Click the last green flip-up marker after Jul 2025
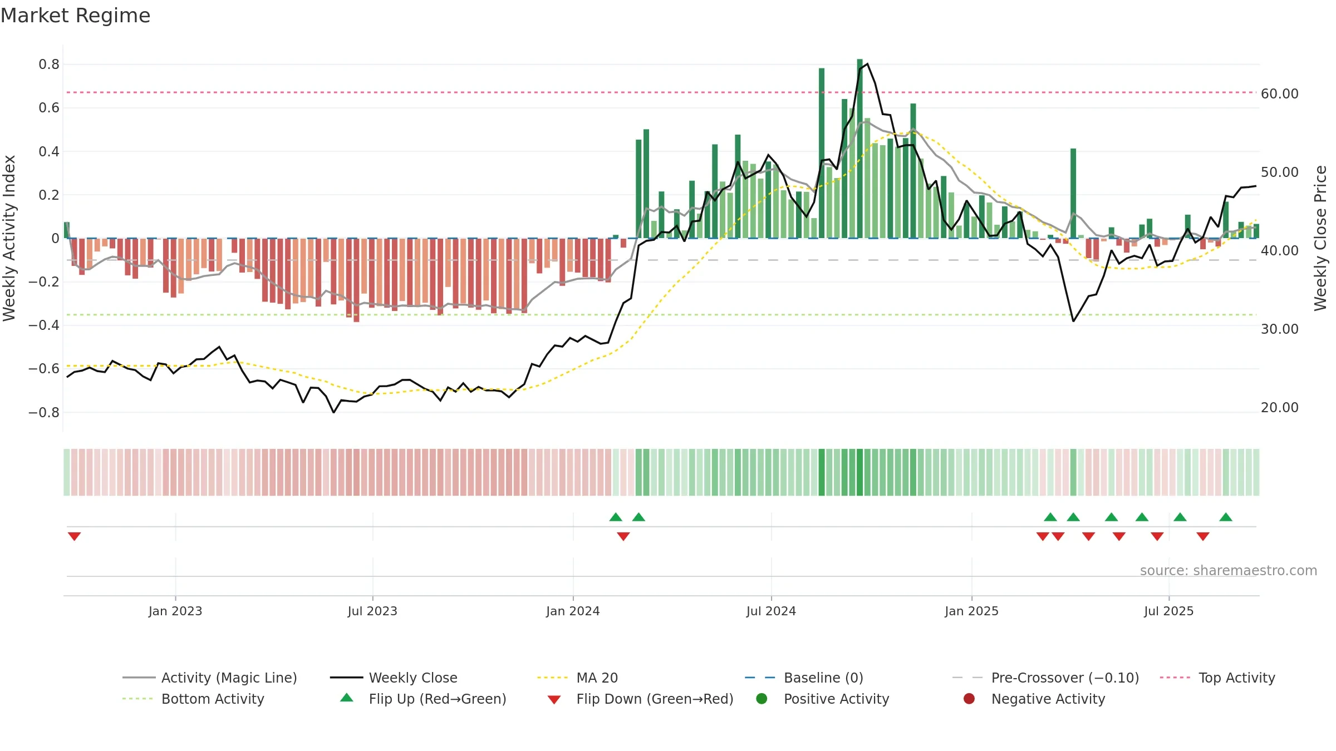This screenshot has width=1336, height=751. coord(1226,517)
